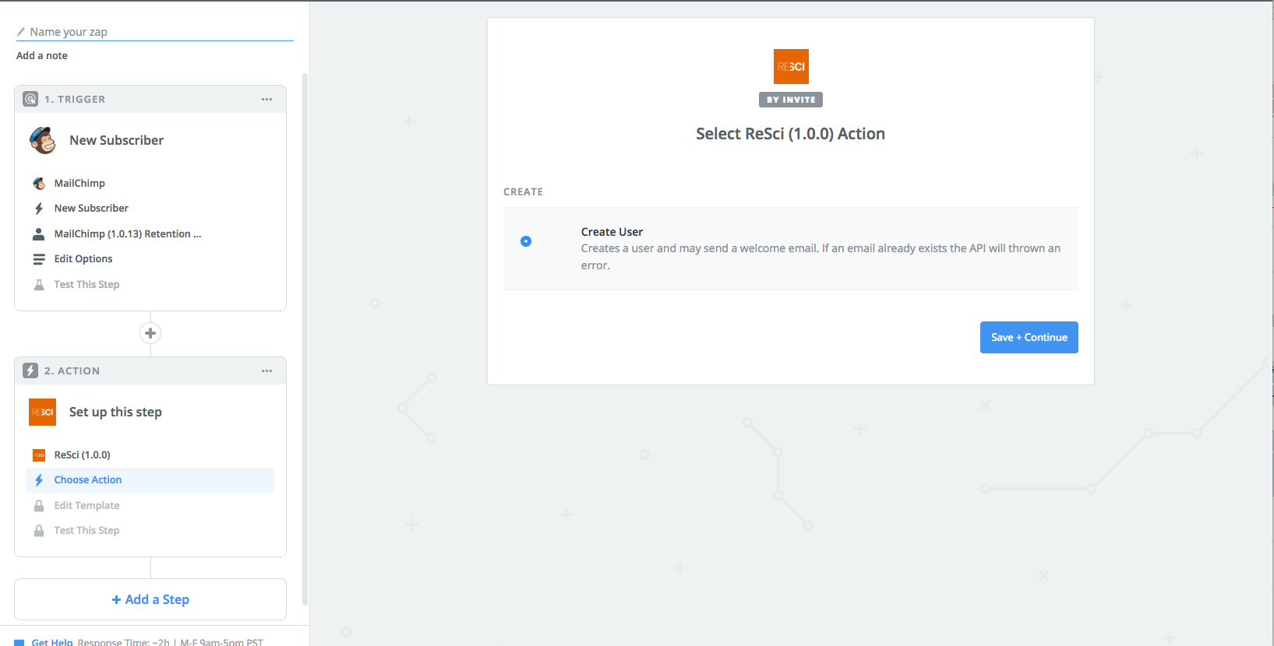
Task: Click the Edit Template lock icon
Action: (x=39, y=506)
